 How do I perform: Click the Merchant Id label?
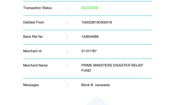pos(32,51)
